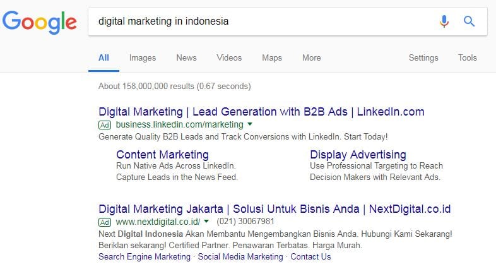496x269 pixels.
Task: Visit the Display Advertising sitelink
Action: pyautogui.click(x=358, y=155)
